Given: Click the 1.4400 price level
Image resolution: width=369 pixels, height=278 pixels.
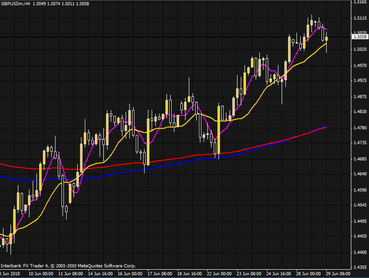Looking at the screenshot, I should pyautogui.click(x=360, y=252).
